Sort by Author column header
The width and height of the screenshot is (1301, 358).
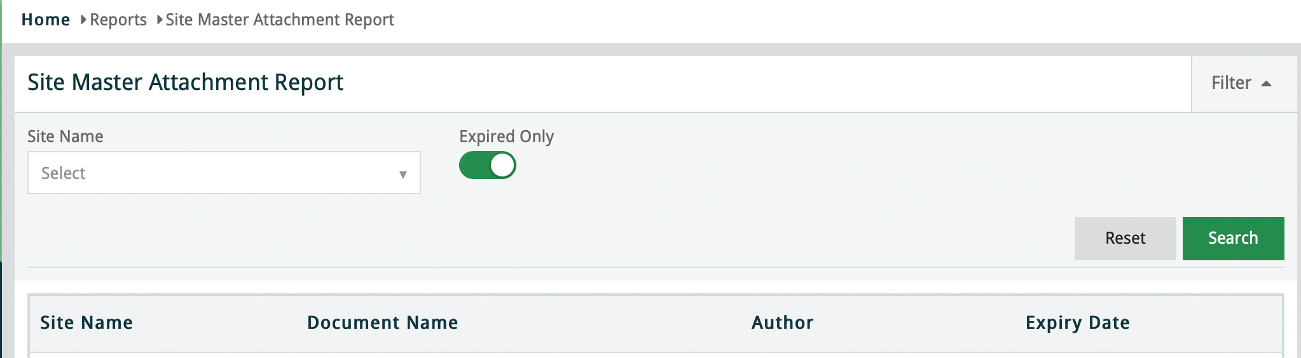point(782,322)
